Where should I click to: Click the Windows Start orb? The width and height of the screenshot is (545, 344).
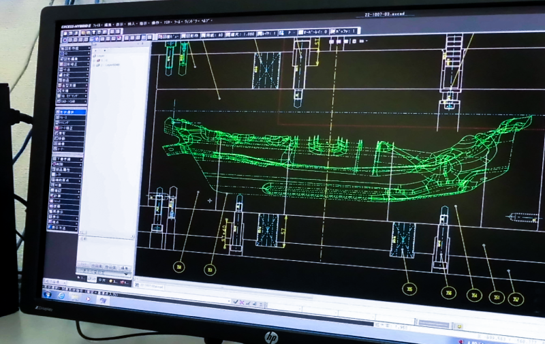(48, 295)
